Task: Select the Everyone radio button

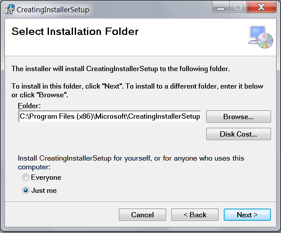Action: tap(26, 178)
